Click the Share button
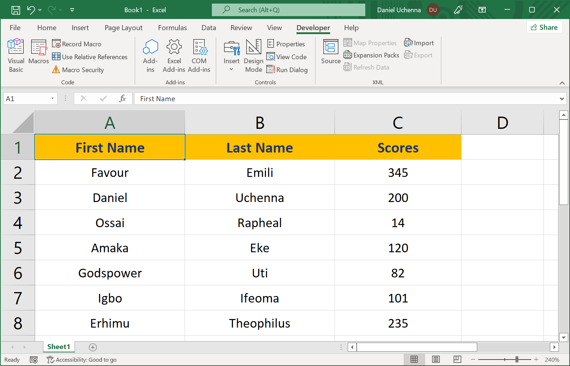The height and width of the screenshot is (366, 570). click(544, 27)
